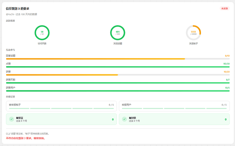This screenshot has width=235, height=146.
Task: Click the 0 / 5 value for 被举报帖子
Action: pos(111,105)
